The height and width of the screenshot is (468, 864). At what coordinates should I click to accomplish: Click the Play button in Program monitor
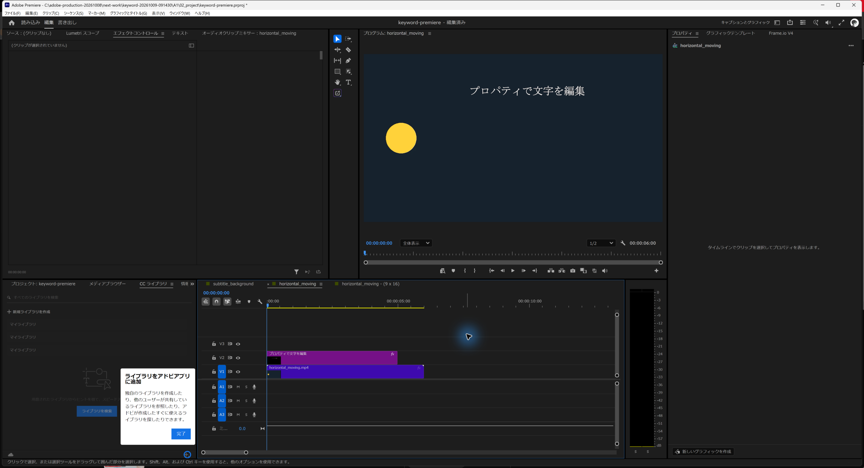513,271
